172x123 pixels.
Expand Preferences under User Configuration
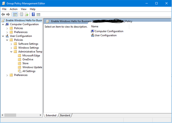pyautogui.click(x=7, y=75)
